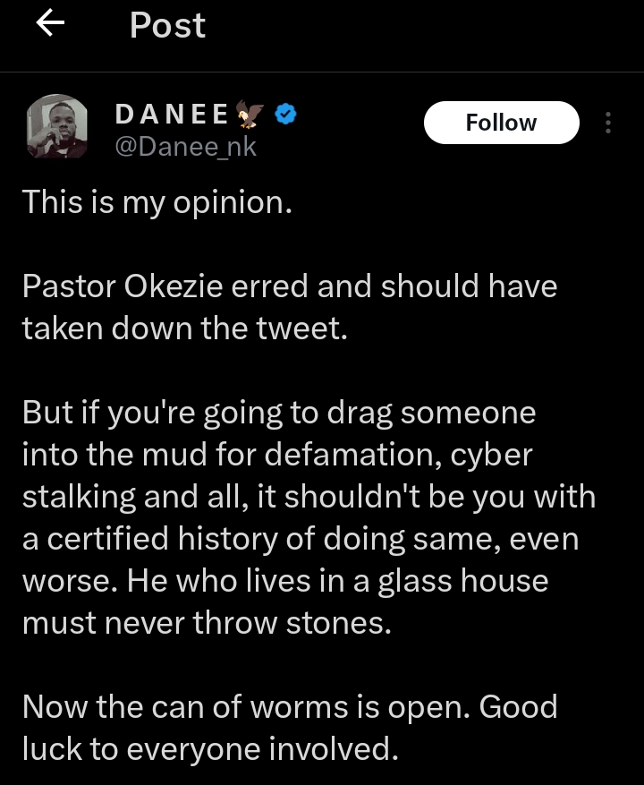Viewport: 644px width, 785px height.
Task: Click the 'But if you're going to drag' line
Action: pyautogui.click(x=279, y=414)
